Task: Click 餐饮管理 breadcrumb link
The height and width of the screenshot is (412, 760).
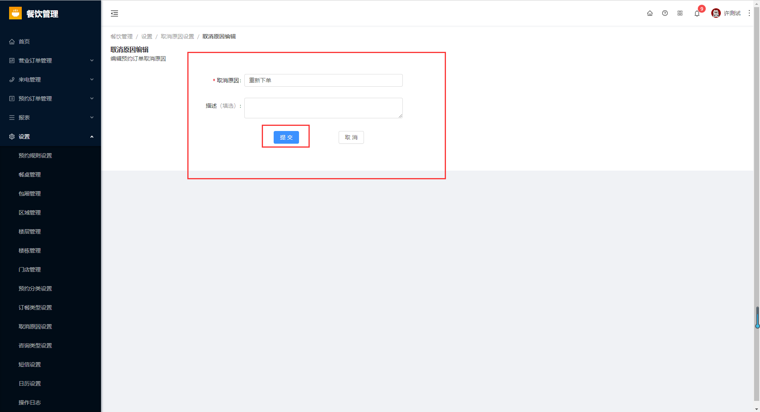Action: click(x=122, y=36)
